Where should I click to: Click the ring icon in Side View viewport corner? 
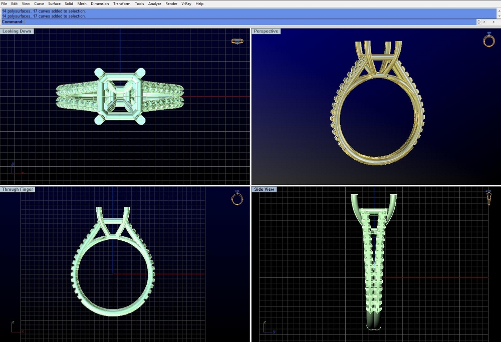point(489,198)
